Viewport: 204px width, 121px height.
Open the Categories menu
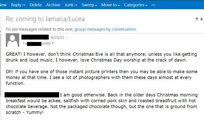pyautogui.click(x=136, y=5)
